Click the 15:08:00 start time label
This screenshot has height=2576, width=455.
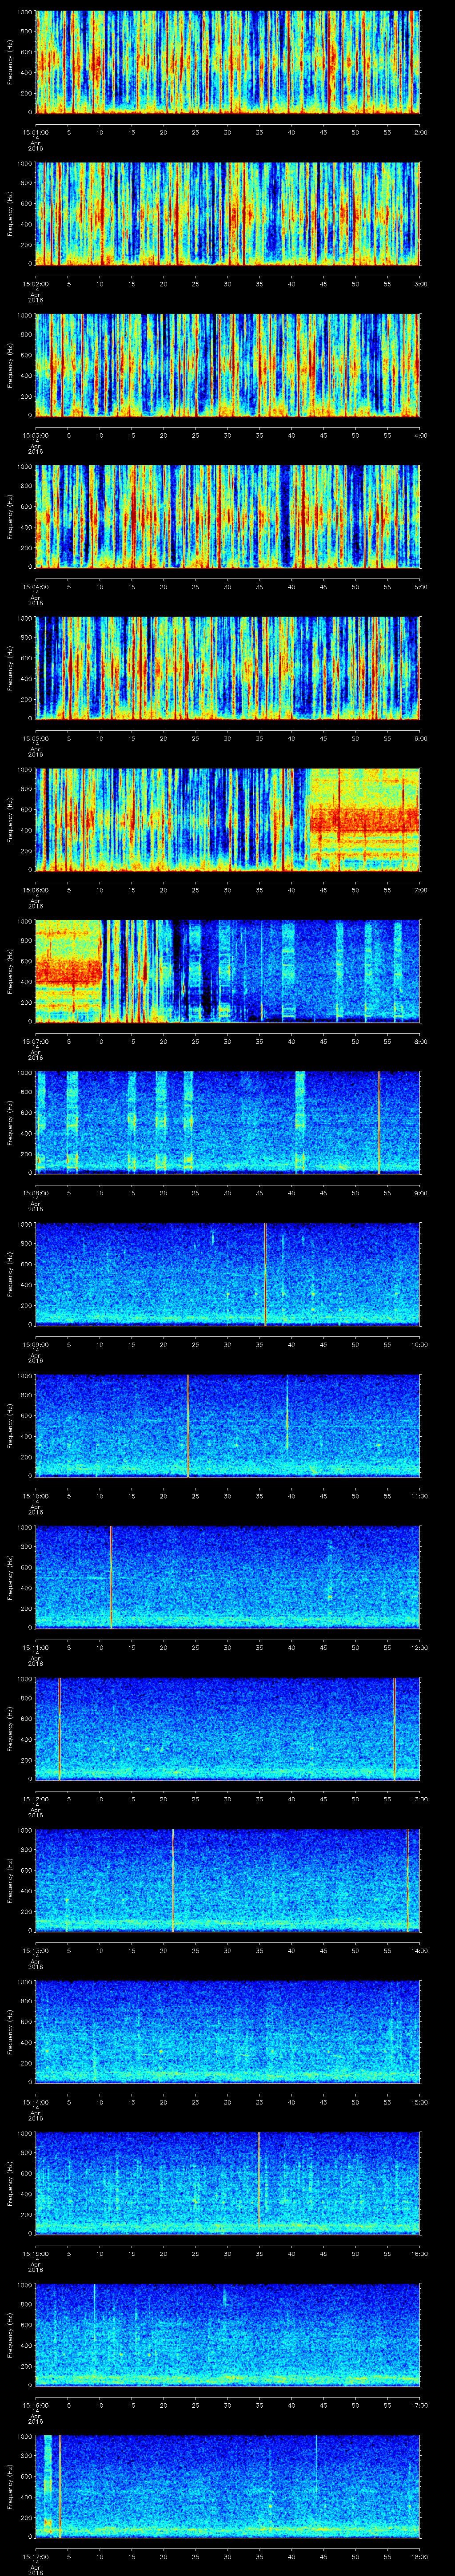pos(36,1193)
